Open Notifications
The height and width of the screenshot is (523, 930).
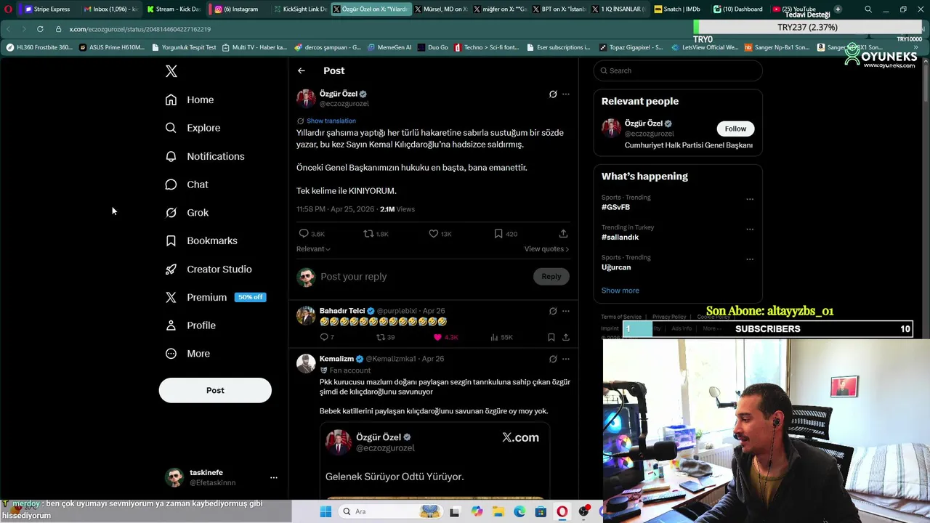pos(205,156)
